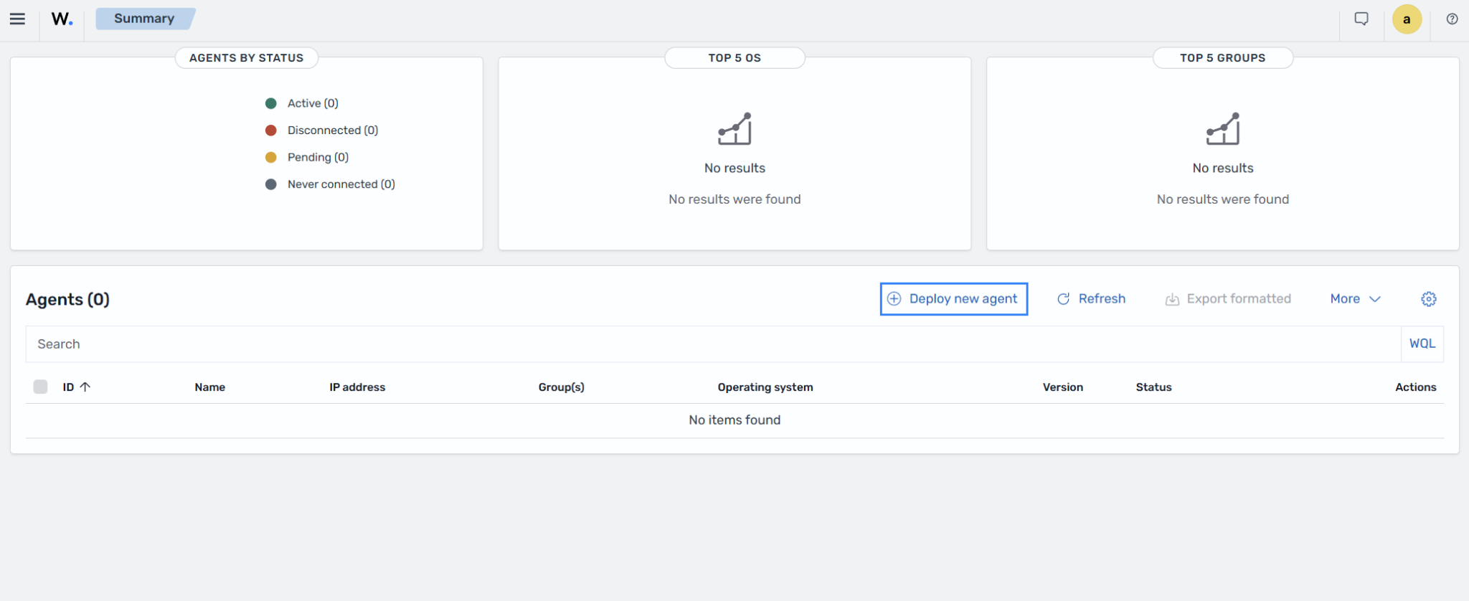Click the Refresh button label
Viewport: 1469px width, 601px height.
[1102, 299]
